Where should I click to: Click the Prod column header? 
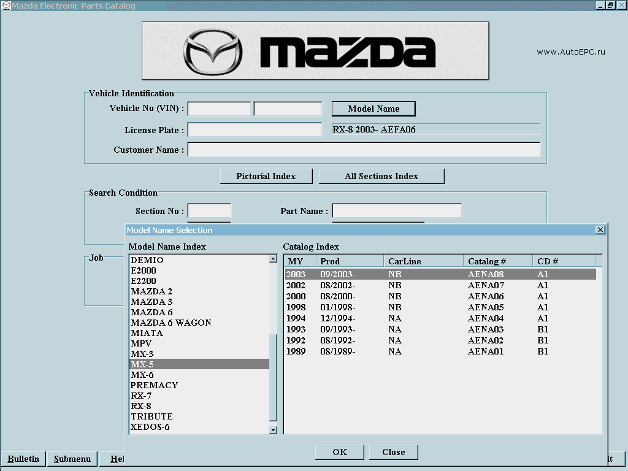350,261
